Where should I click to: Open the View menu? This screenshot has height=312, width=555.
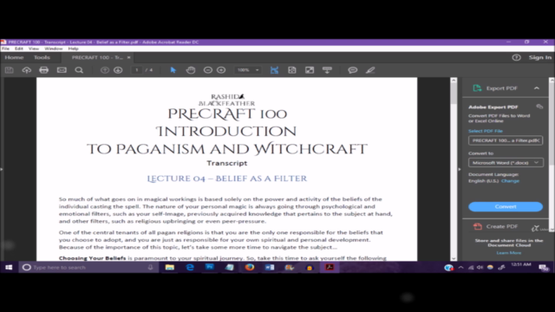(34, 49)
